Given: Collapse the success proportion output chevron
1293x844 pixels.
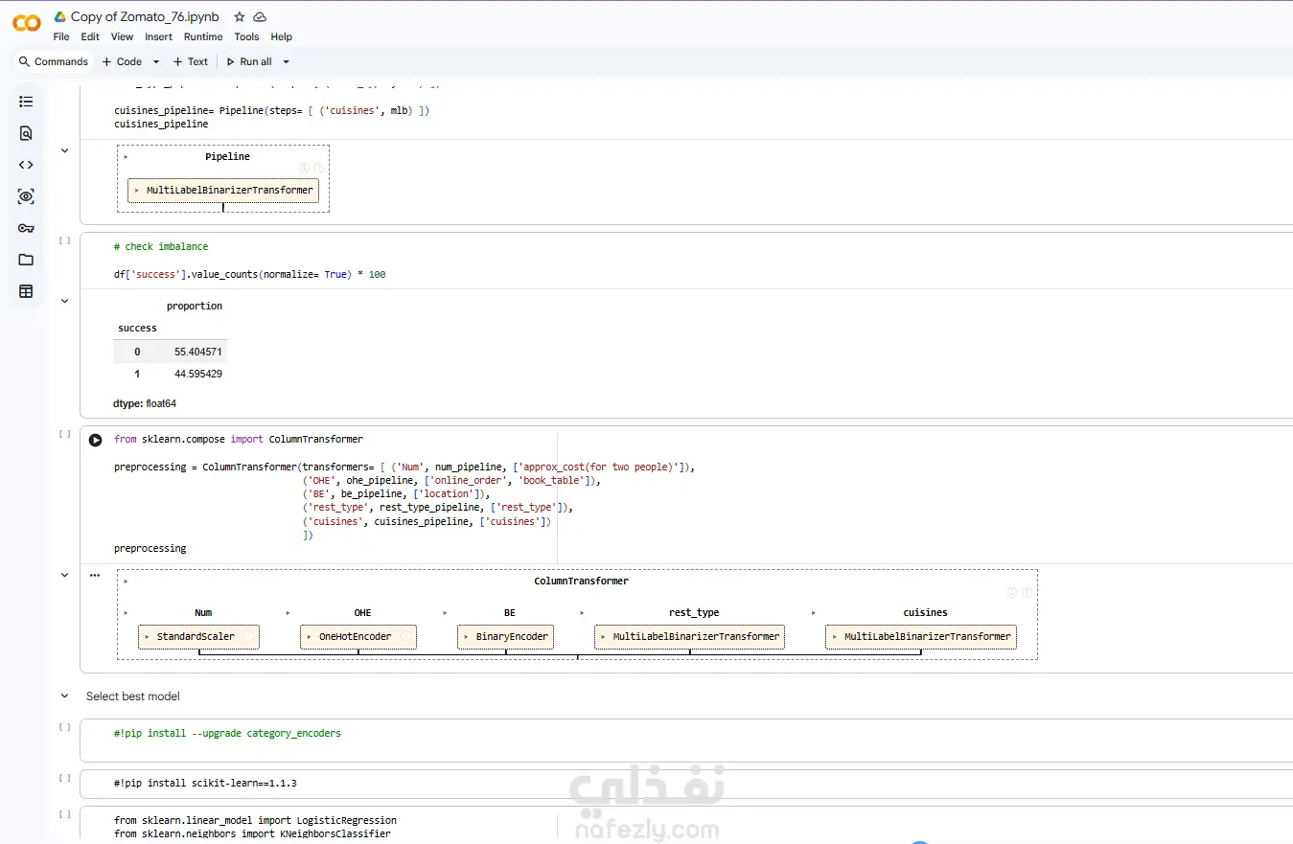Looking at the screenshot, I should coord(65,301).
